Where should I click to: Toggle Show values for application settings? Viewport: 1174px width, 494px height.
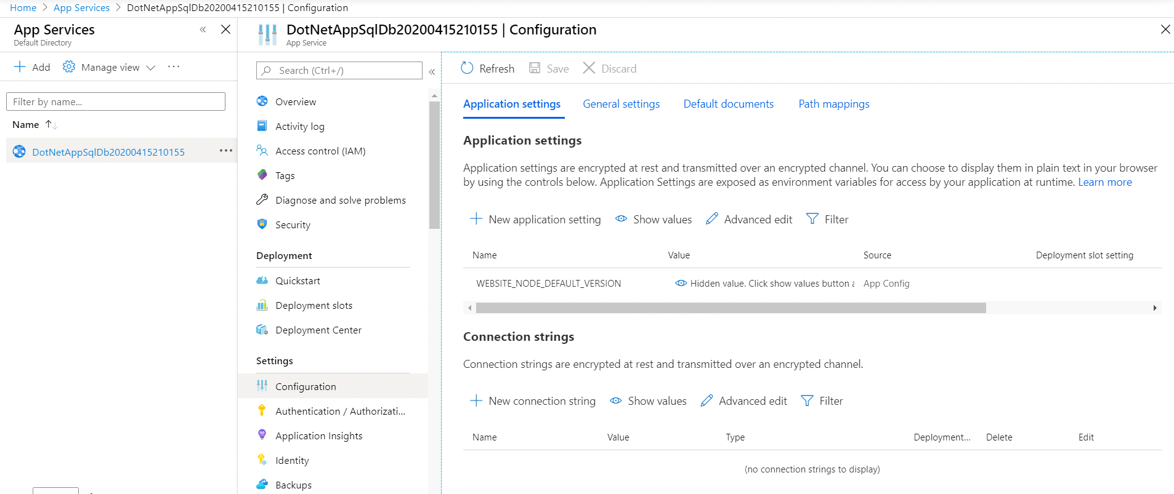pos(654,219)
